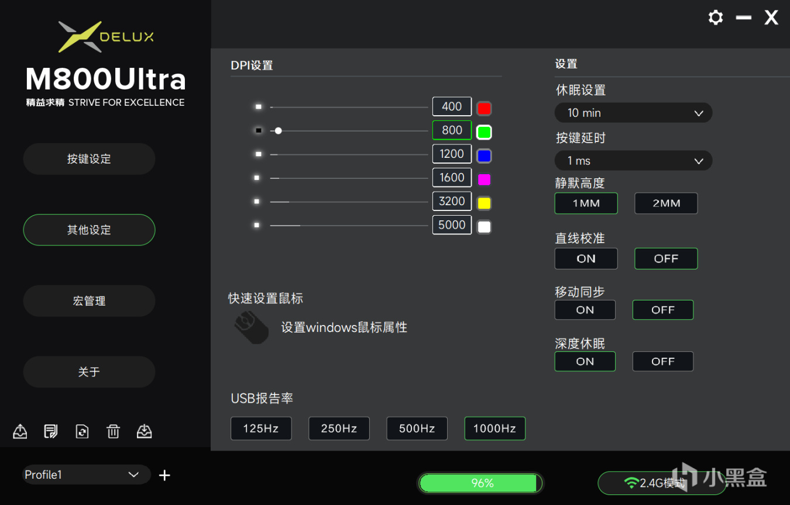Click the 800 DPI value field
790x505 pixels.
(452, 130)
